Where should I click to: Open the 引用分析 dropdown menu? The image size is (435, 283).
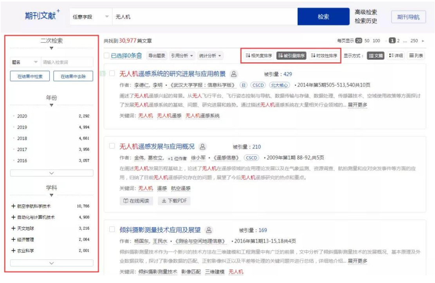pos(182,56)
